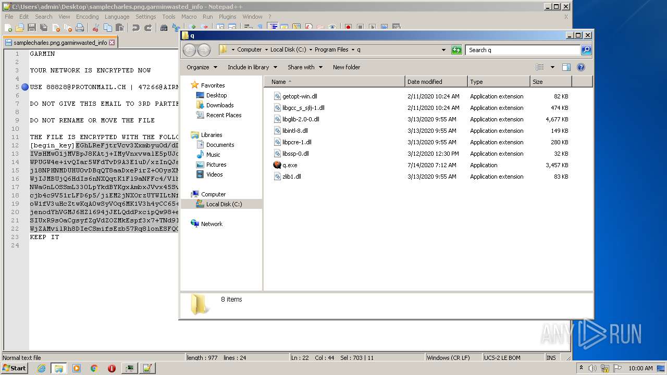Click Forward navigation button in Explorer
Viewport: 667px width, 375px height.
(x=204, y=50)
